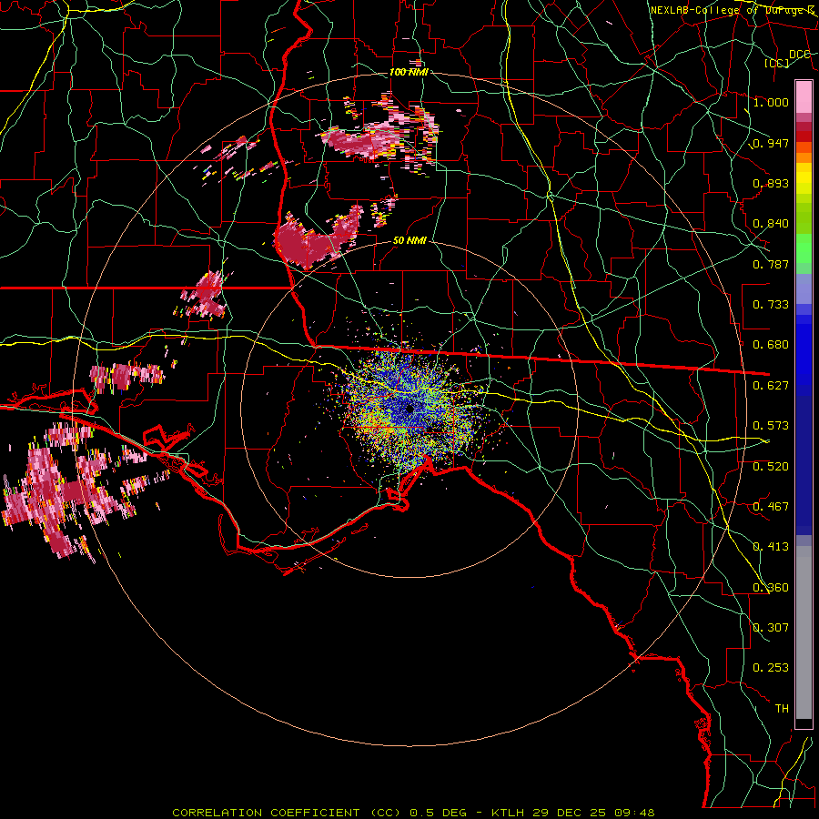Click the 0.467 scale value

(771, 507)
